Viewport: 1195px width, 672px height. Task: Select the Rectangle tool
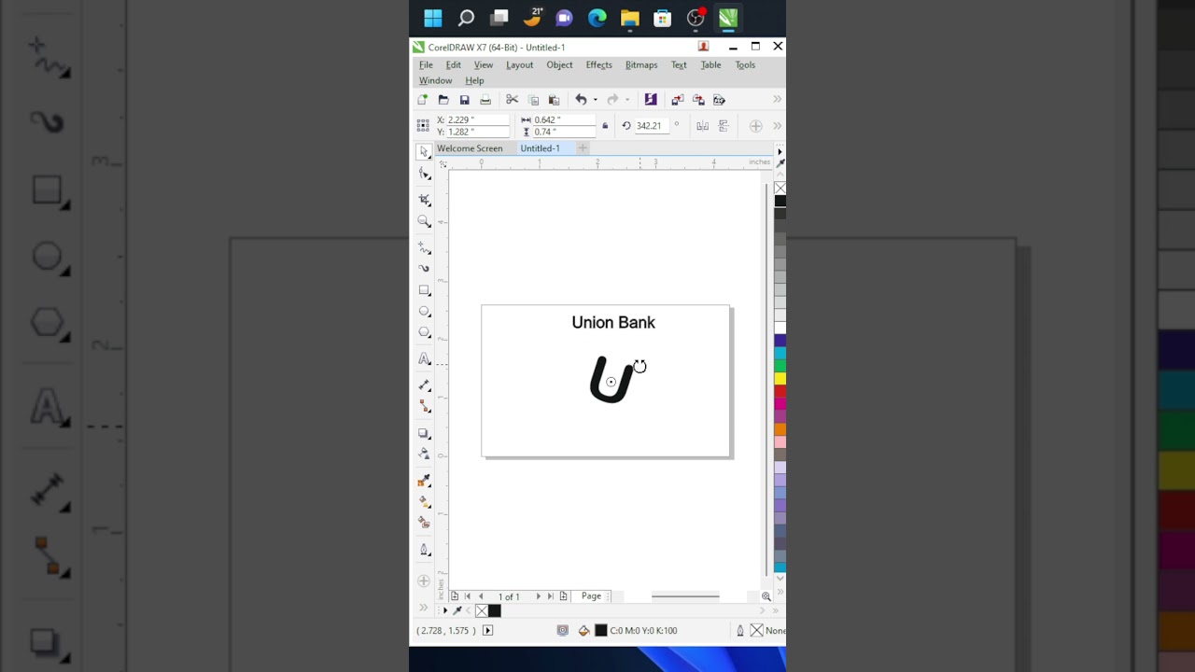pos(425,290)
